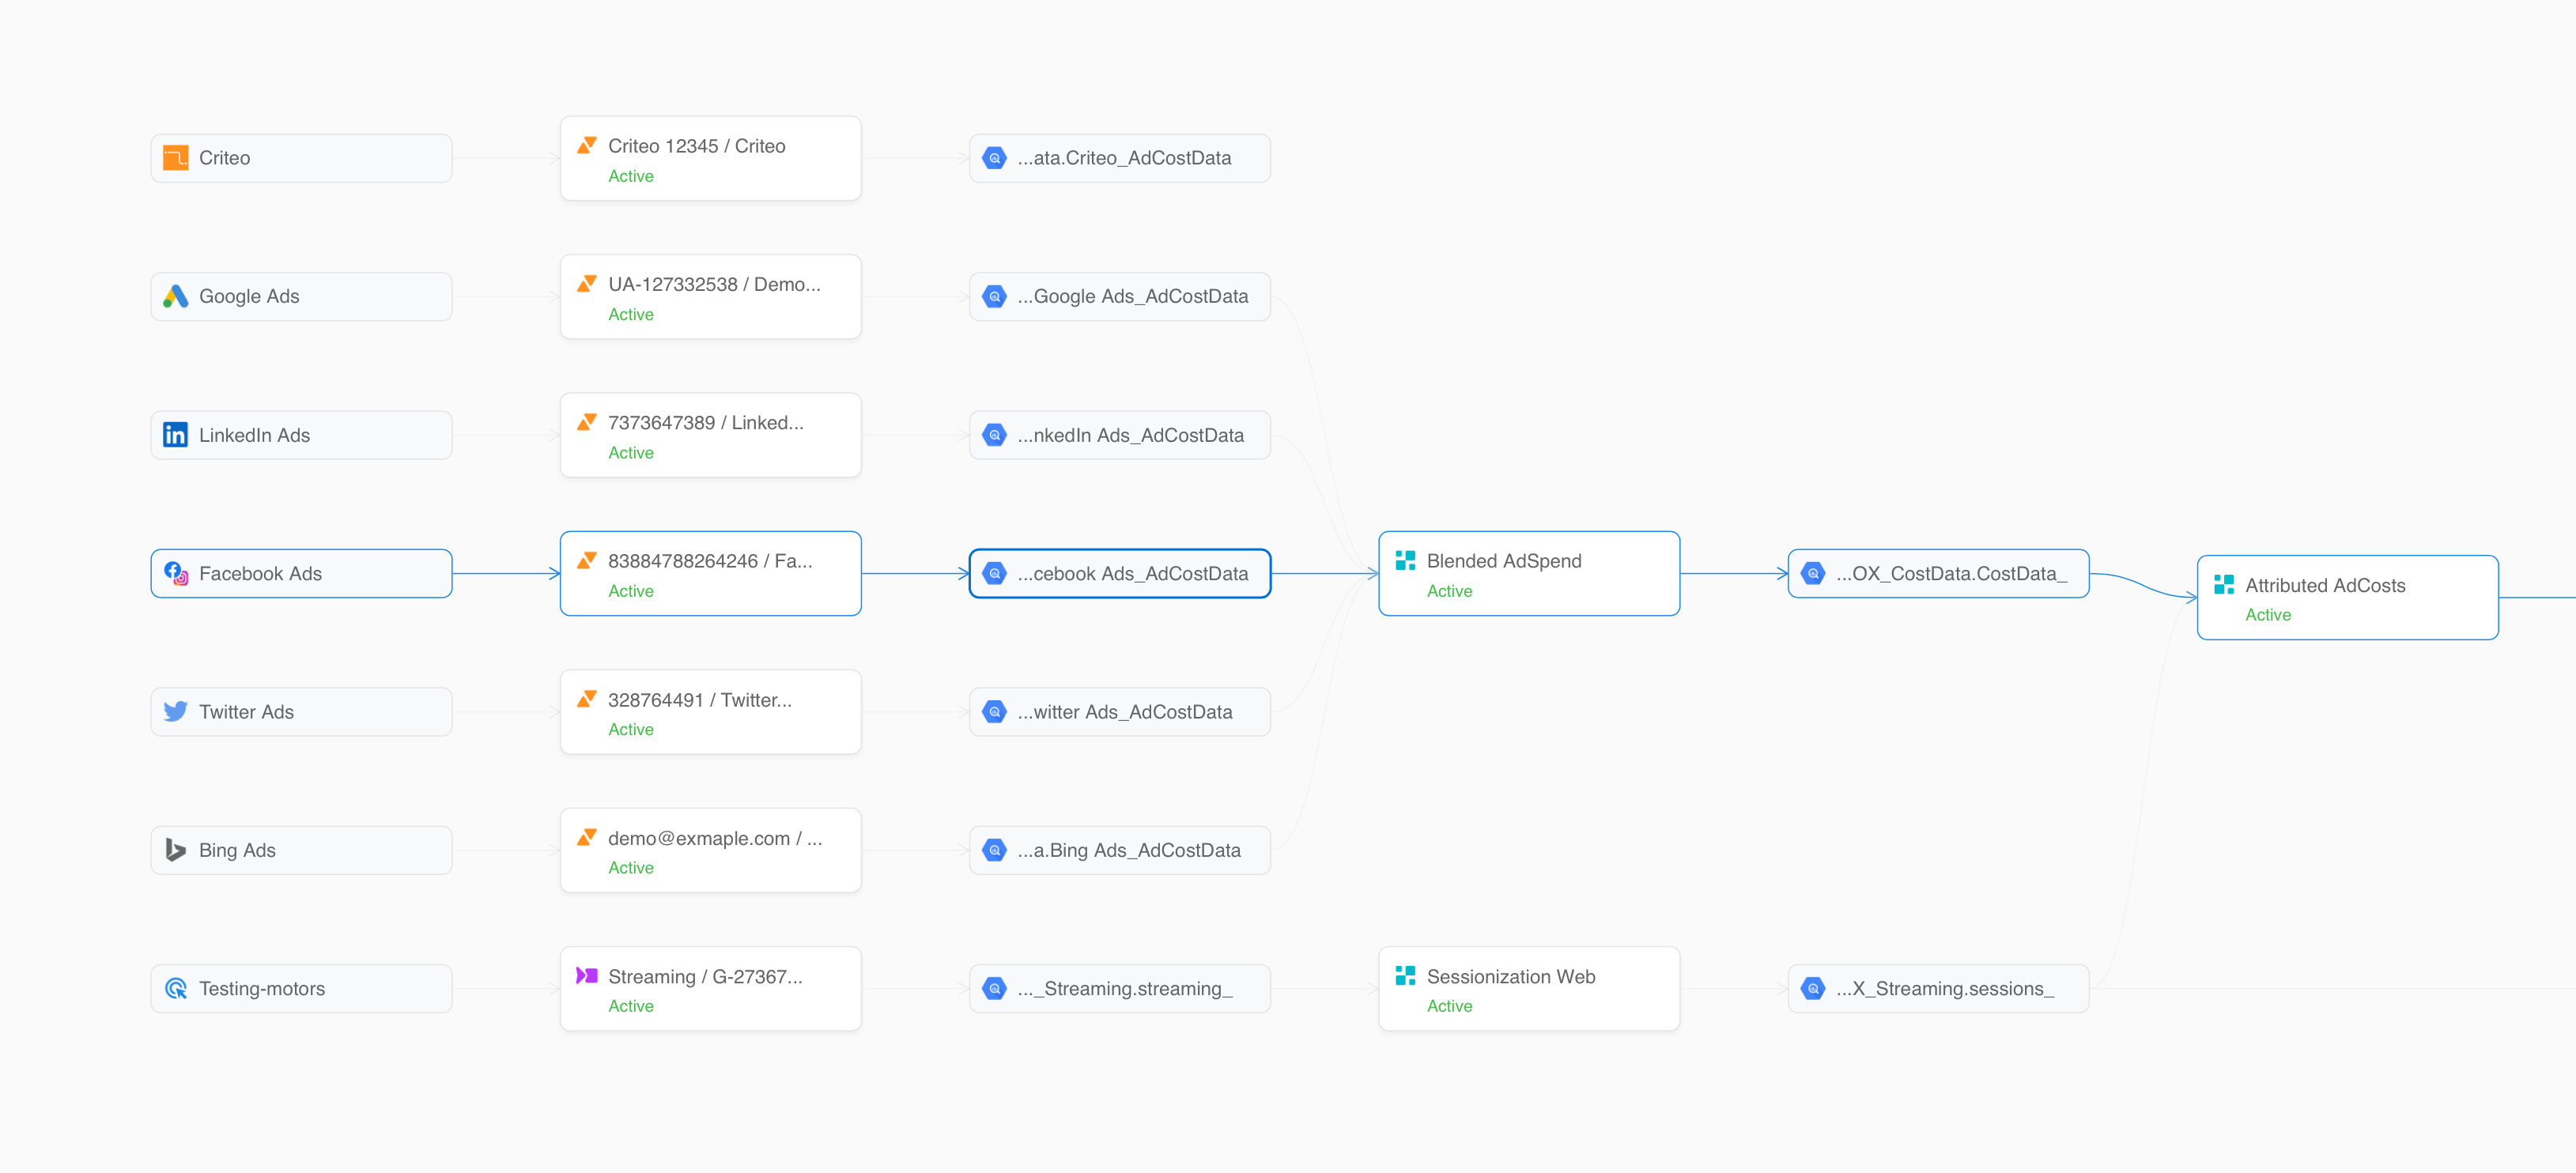
Task: Click Active status under Blended AdSpend
Action: [1449, 591]
